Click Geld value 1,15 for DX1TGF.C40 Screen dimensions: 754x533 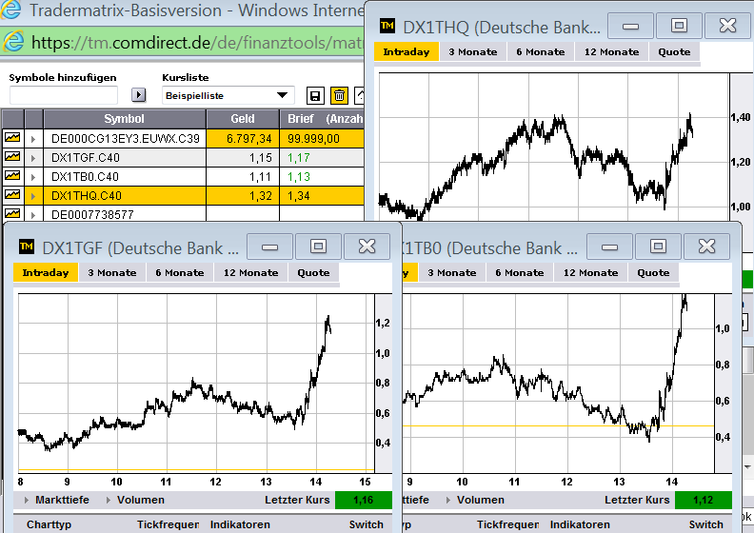[x=243, y=158]
